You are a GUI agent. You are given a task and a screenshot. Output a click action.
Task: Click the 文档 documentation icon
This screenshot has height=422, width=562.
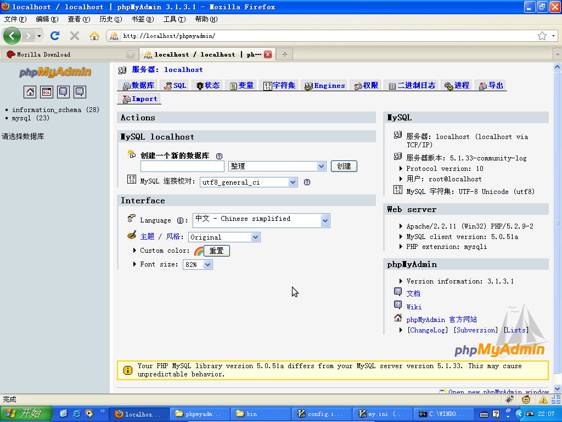point(398,291)
